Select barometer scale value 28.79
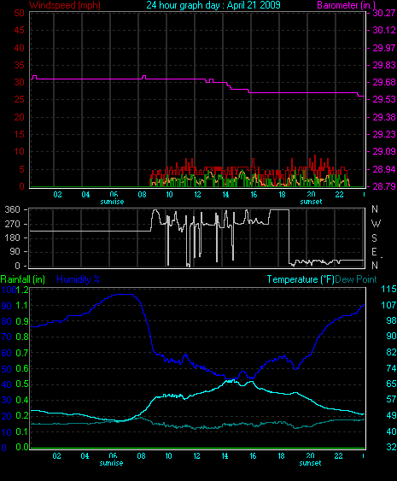The height and width of the screenshot is (481, 397). (x=384, y=186)
